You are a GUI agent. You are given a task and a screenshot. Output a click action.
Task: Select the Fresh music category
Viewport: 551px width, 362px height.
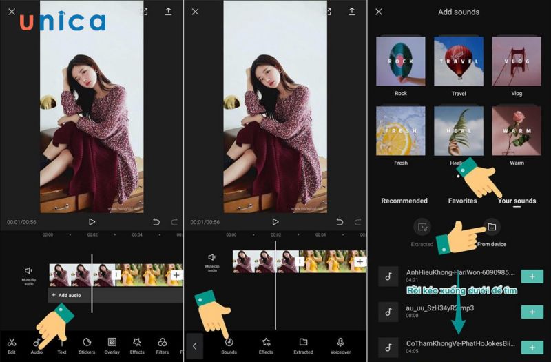click(401, 134)
